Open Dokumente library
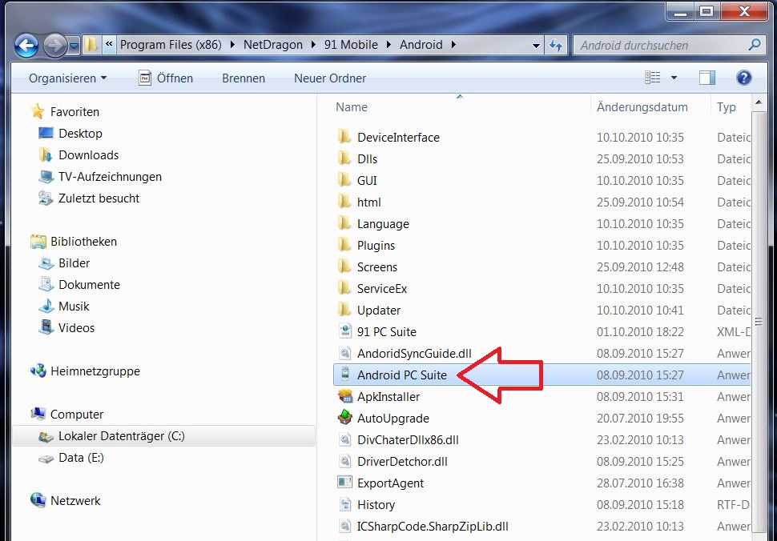The width and height of the screenshot is (777, 541). coord(89,285)
